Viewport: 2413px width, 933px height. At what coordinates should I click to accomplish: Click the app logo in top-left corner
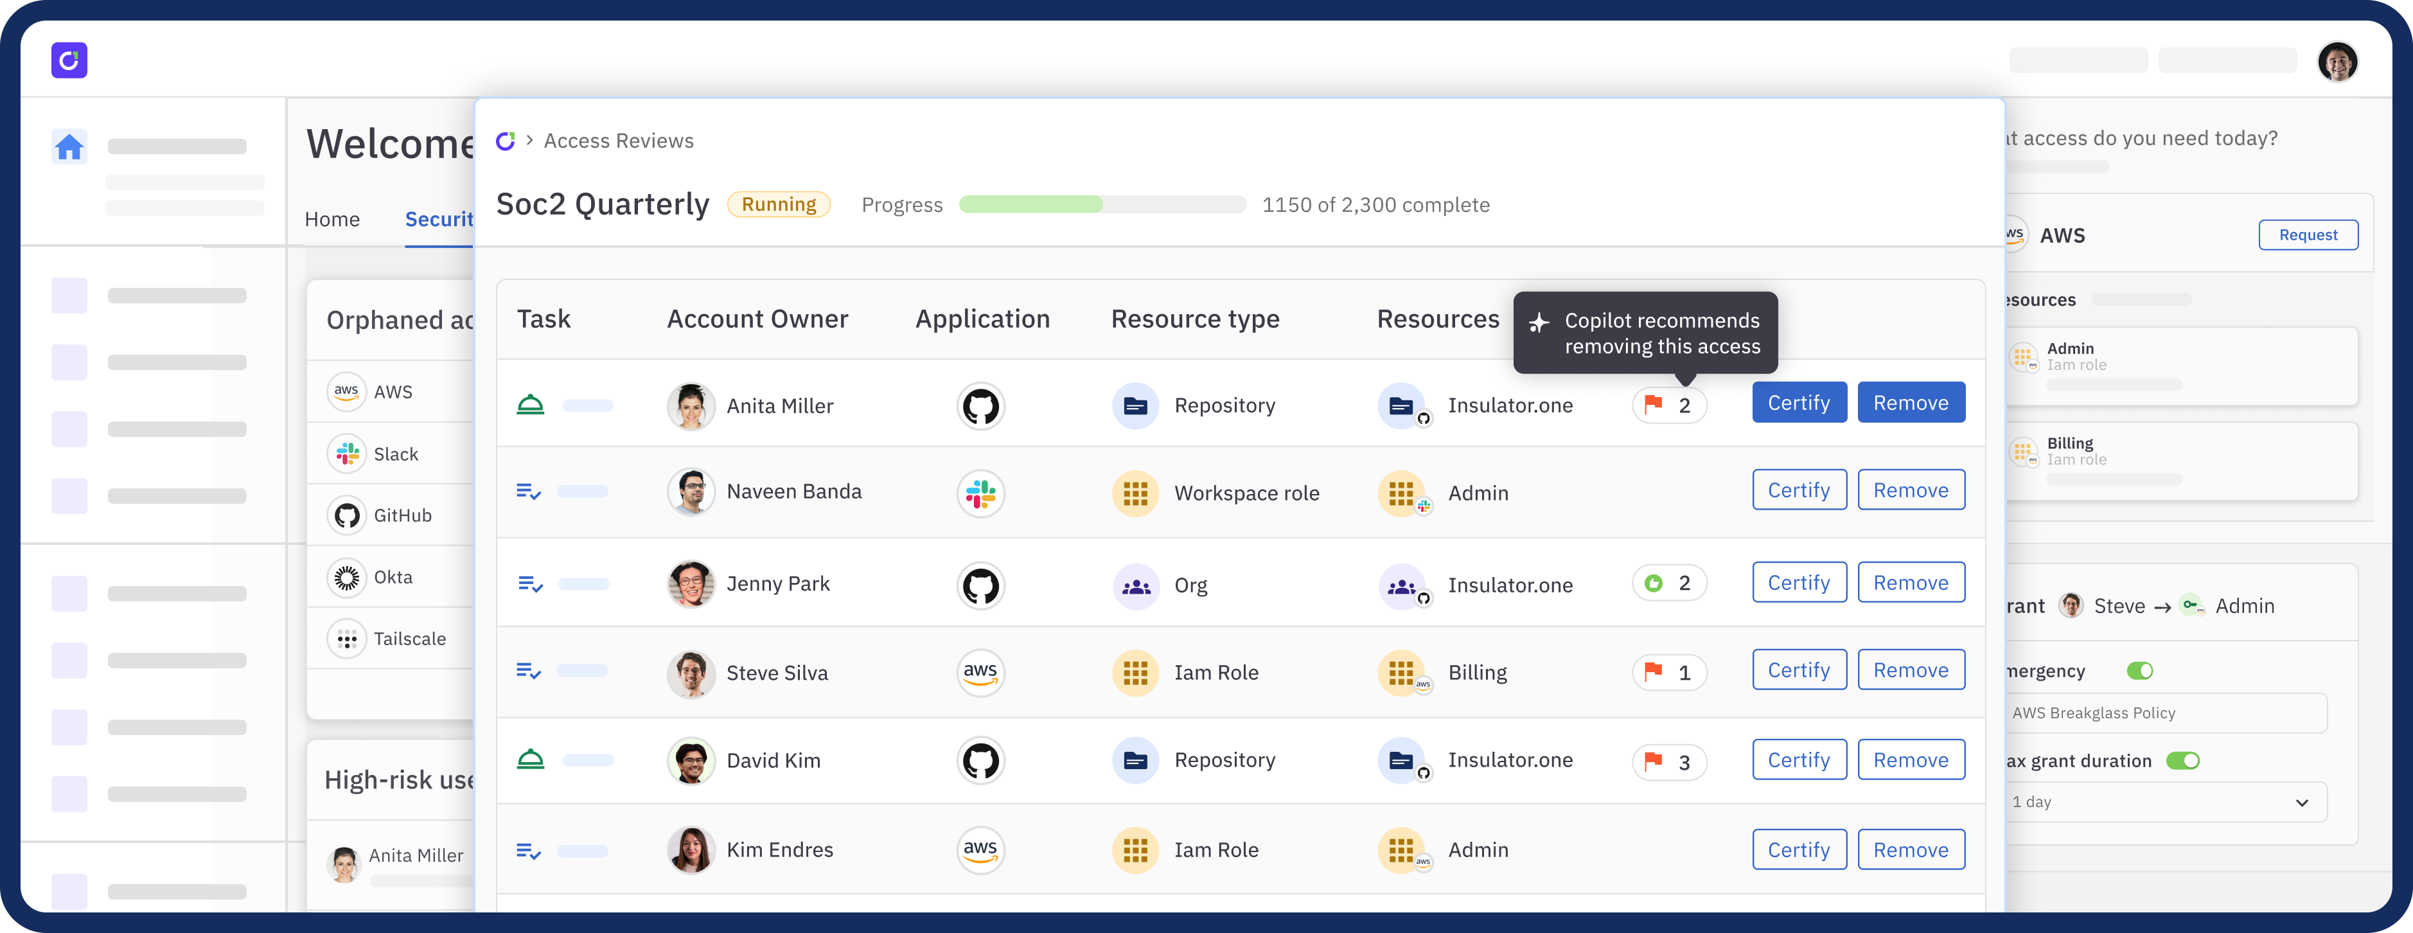coord(69,61)
